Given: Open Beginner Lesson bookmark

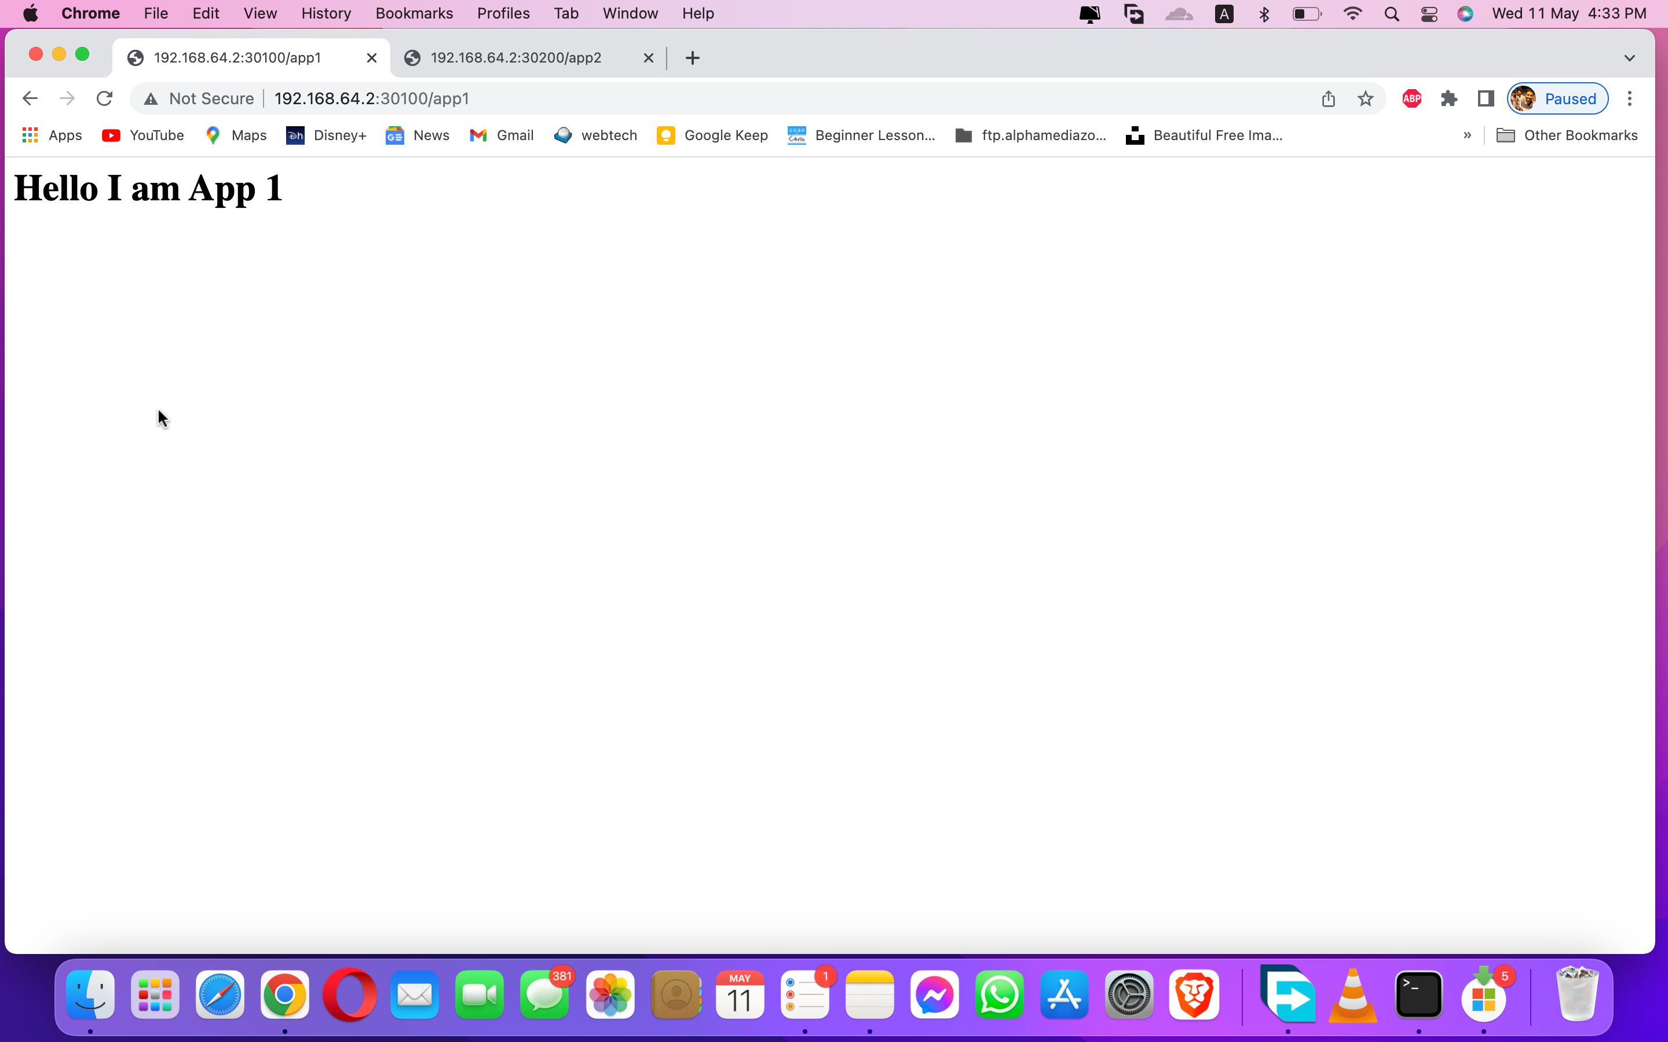Looking at the screenshot, I should 862,136.
